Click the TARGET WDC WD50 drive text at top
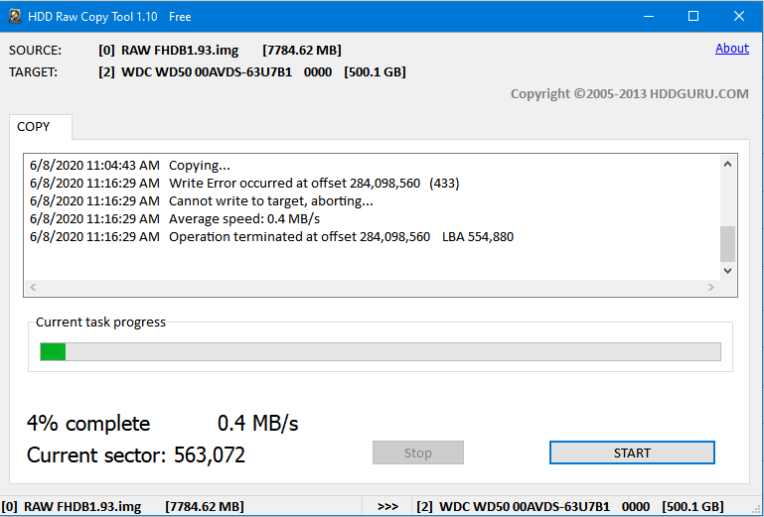This screenshot has width=764, height=517. (252, 72)
